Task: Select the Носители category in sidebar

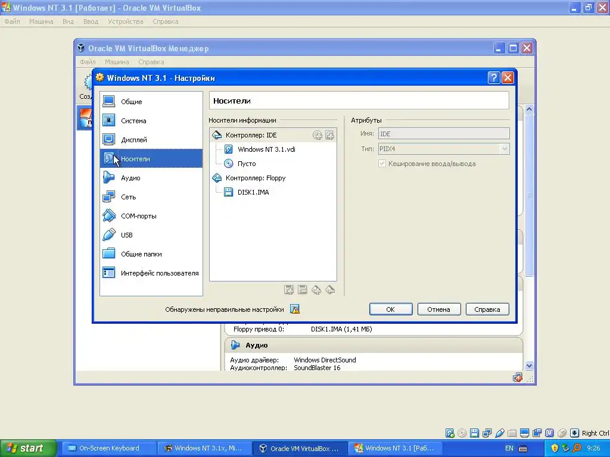Action: [x=151, y=158]
